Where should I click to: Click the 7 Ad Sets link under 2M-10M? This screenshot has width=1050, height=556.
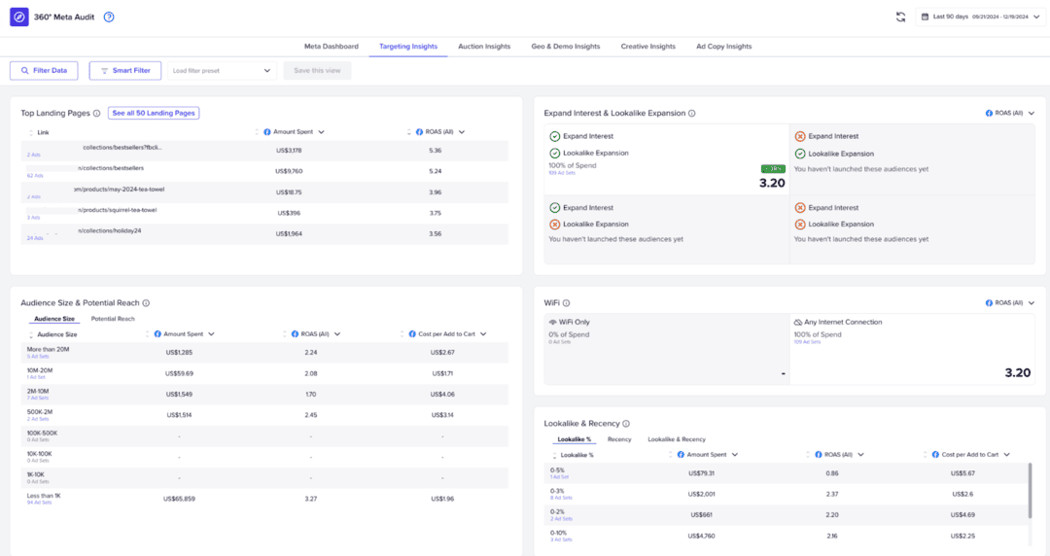pyautogui.click(x=38, y=398)
